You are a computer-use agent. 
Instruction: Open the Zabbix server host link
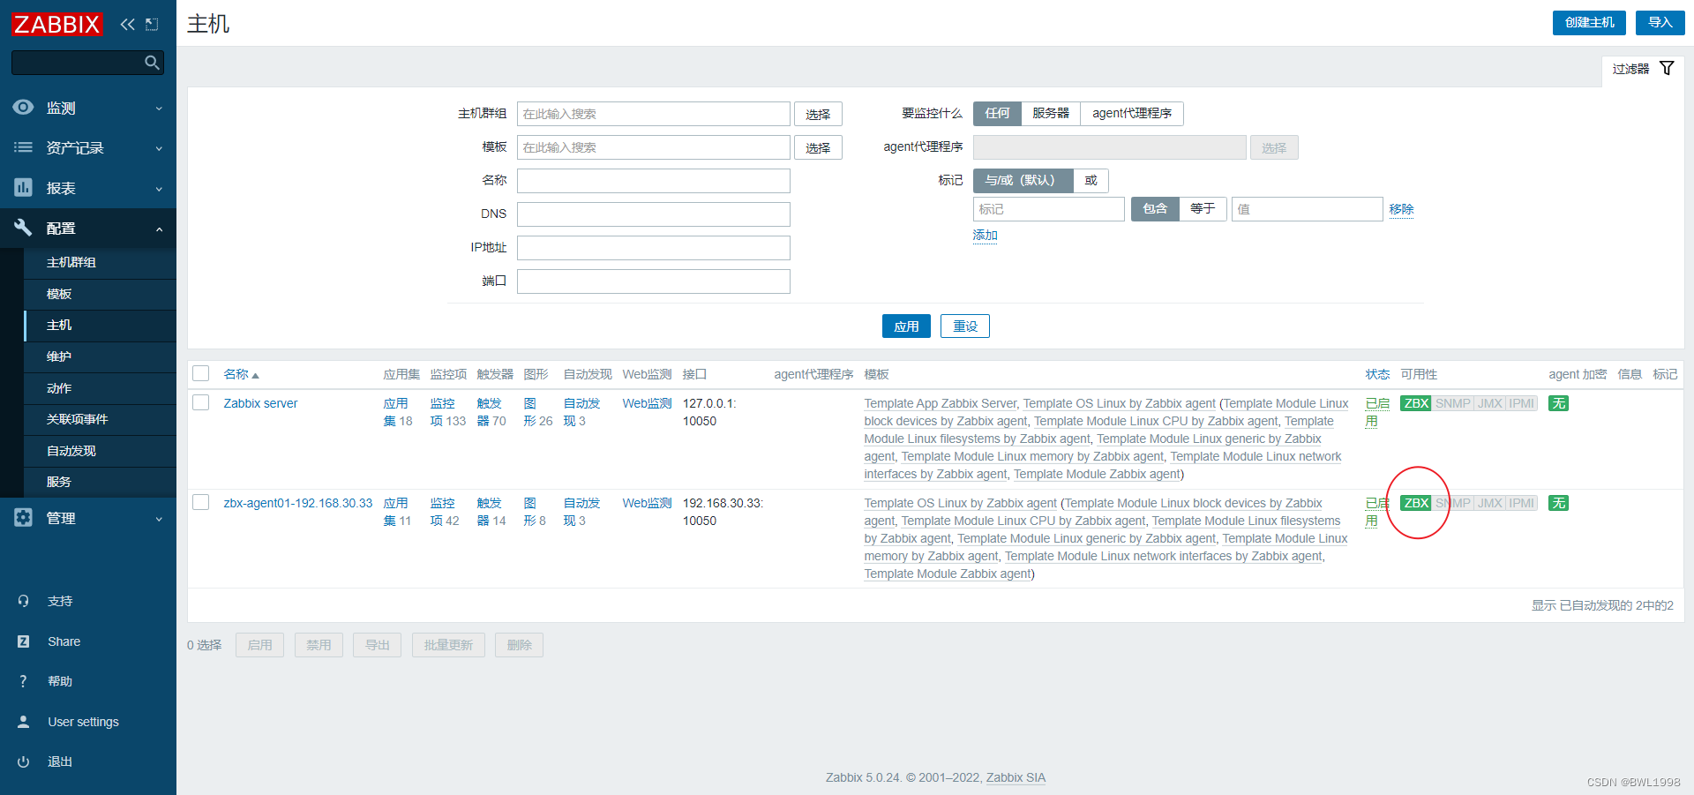[x=260, y=403]
